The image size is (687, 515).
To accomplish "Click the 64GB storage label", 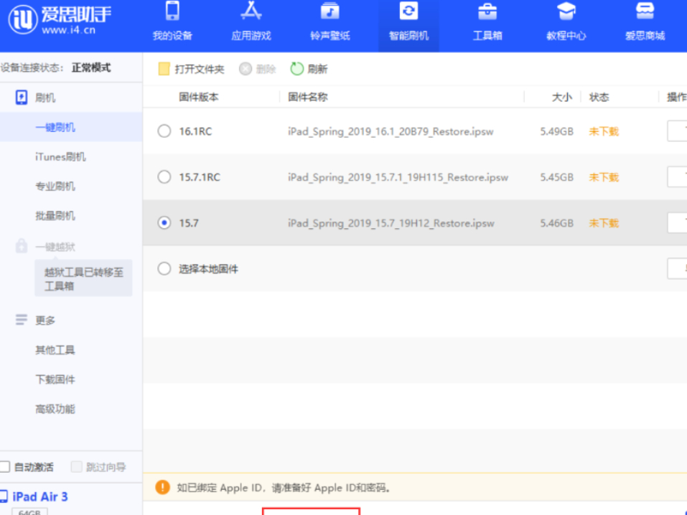I will (x=30, y=511).
